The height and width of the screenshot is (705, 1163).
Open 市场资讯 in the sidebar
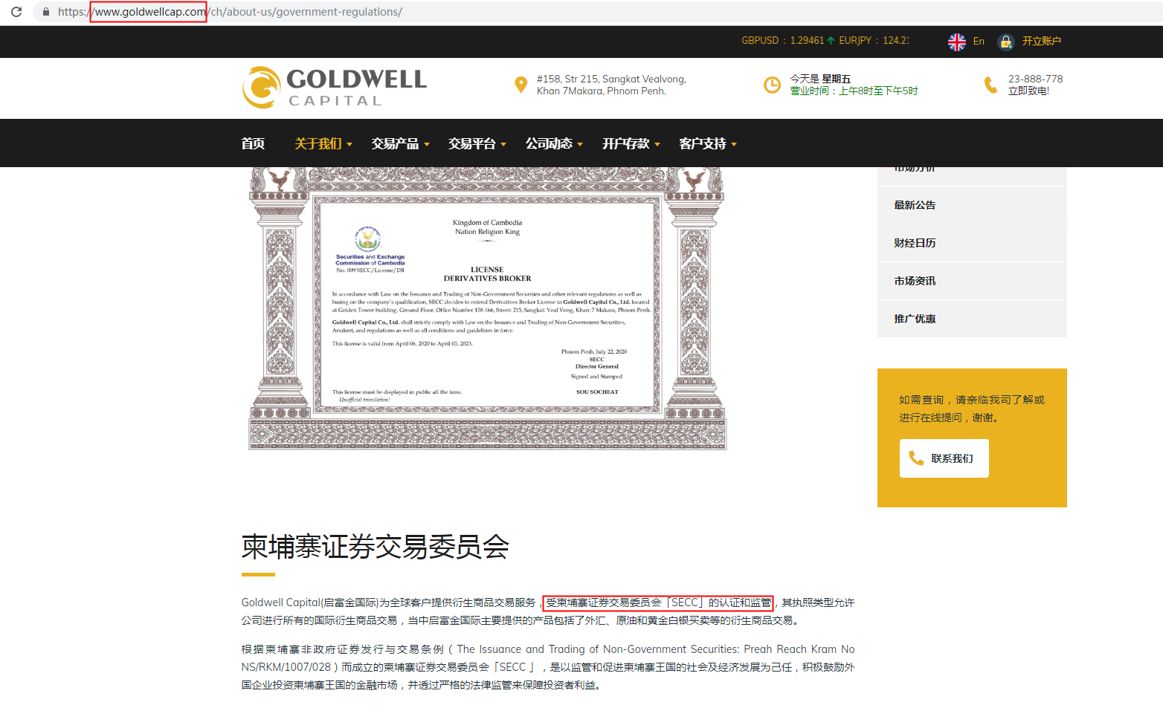(972, 281)
